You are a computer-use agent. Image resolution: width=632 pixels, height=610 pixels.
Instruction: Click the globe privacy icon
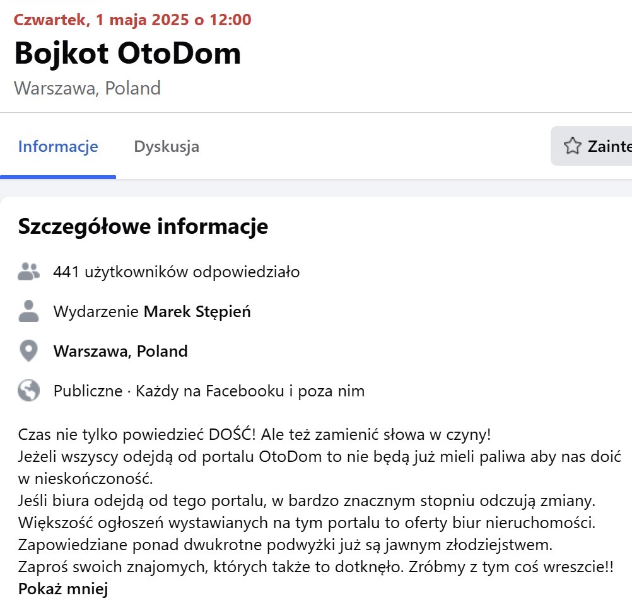(x=28, y=391)
